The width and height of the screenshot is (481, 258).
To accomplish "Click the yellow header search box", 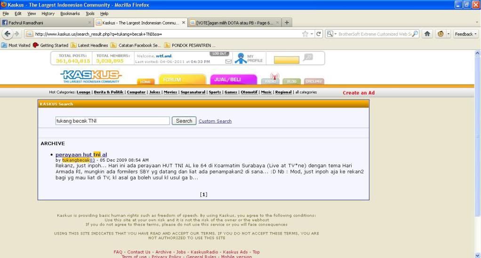I will (287, 60).
